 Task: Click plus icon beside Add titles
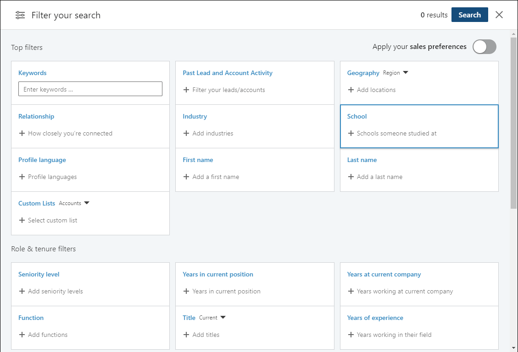[x=186, y=335]
